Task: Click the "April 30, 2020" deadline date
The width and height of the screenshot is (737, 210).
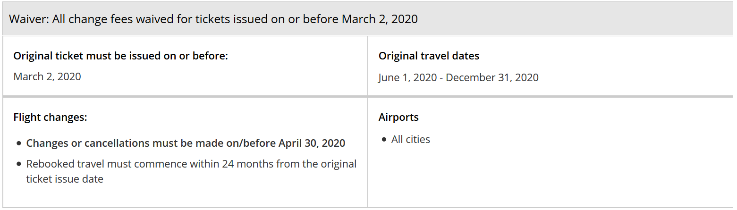Action: point(312,143)
